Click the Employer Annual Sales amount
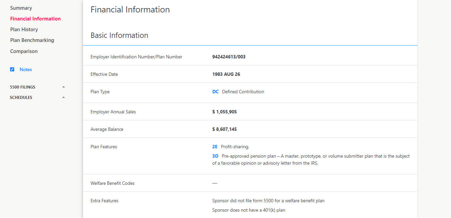This screenshot has height=218, width=451. click(224, 112)
